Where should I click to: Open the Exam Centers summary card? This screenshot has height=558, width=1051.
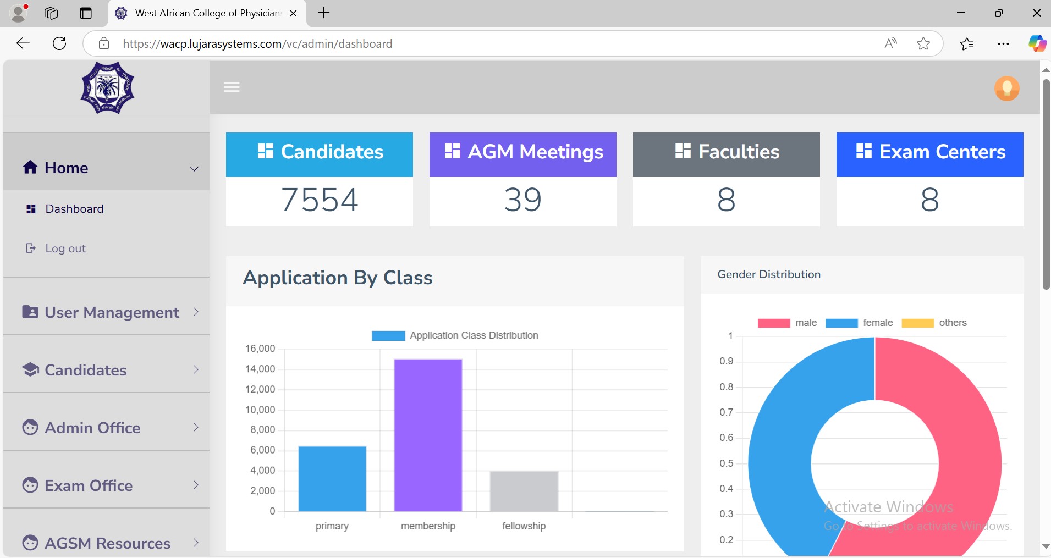[x=929, y=179]
